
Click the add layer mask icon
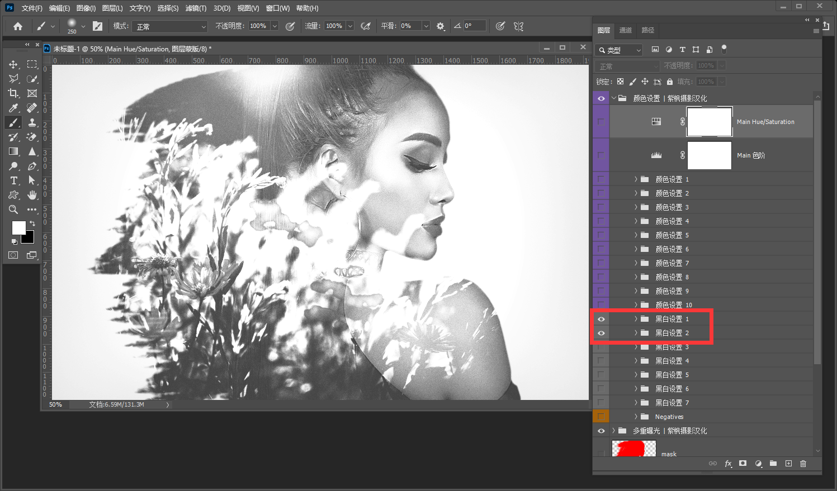click(743, 464)
